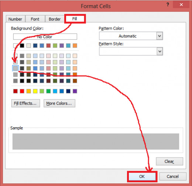
Task: Select the light green standard color swatch
Action: 42,91
